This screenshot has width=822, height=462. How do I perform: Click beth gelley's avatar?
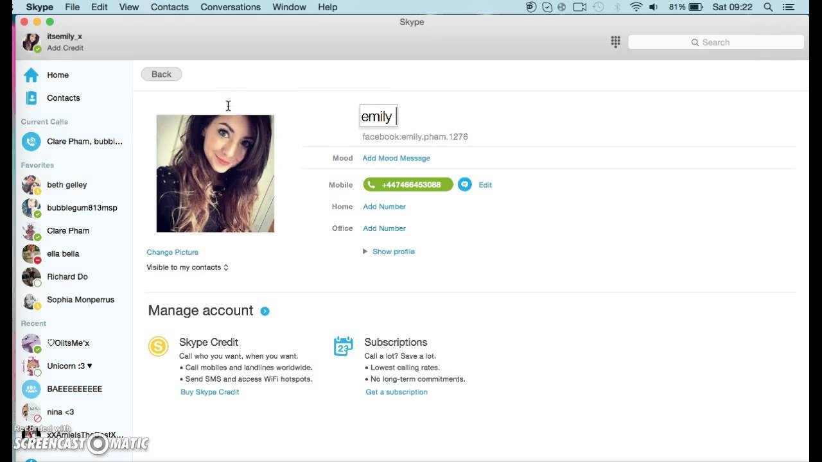coord(31,185)
